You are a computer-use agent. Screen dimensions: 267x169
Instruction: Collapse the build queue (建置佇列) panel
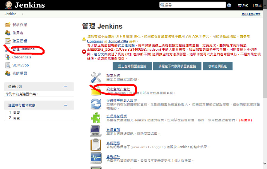[x=65, y=87]
